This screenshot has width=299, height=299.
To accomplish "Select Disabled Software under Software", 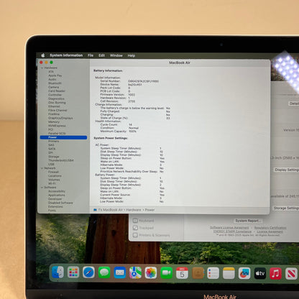I will point(60,203).
